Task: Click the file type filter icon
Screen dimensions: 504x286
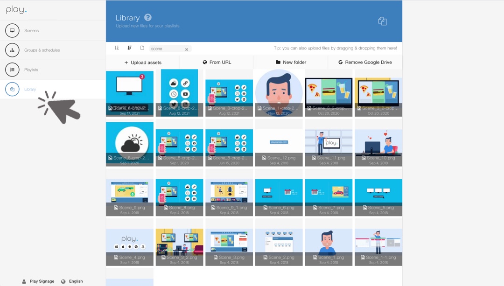Action: pyautogui.click(x=142, y=48)
